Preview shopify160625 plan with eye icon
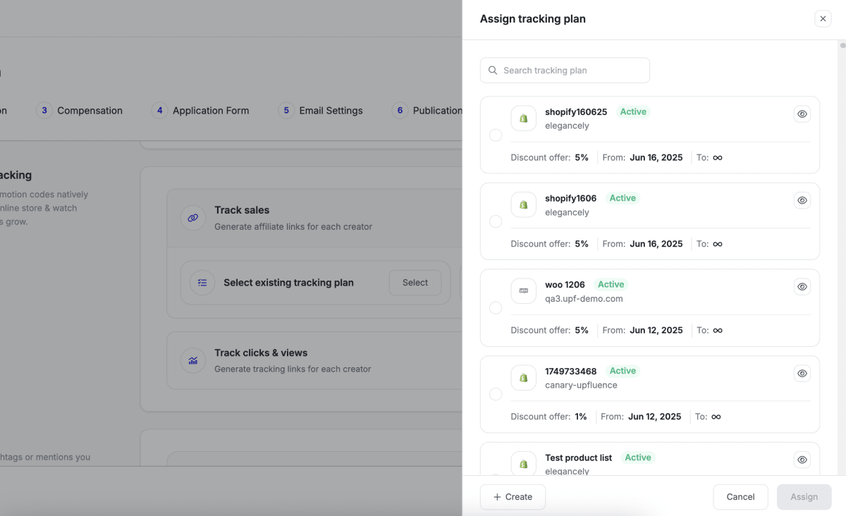 click(x=802, y=114)
